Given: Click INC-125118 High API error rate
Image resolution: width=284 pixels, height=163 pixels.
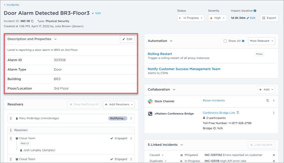Looking at the screenshot, I should pyautogui.click(x=225, y=161).
